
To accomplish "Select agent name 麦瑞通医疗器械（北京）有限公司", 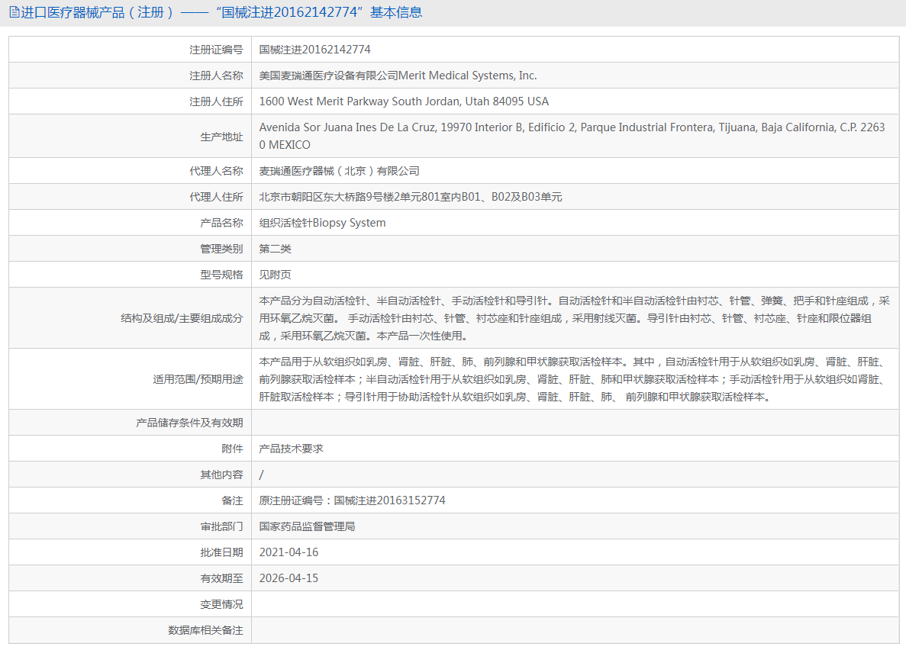I will pos(339,171).
